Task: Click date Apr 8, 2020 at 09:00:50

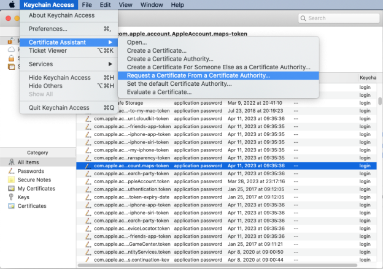Action: [x=255, y=252]
